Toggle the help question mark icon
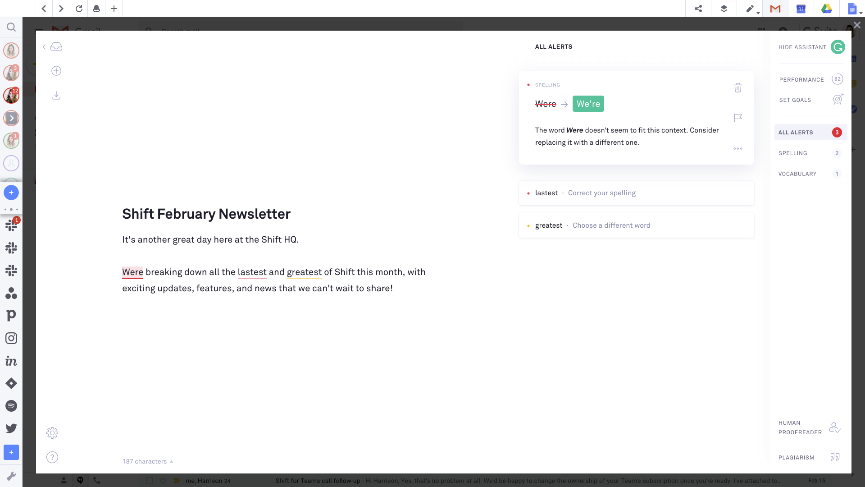 pos(52,457)
